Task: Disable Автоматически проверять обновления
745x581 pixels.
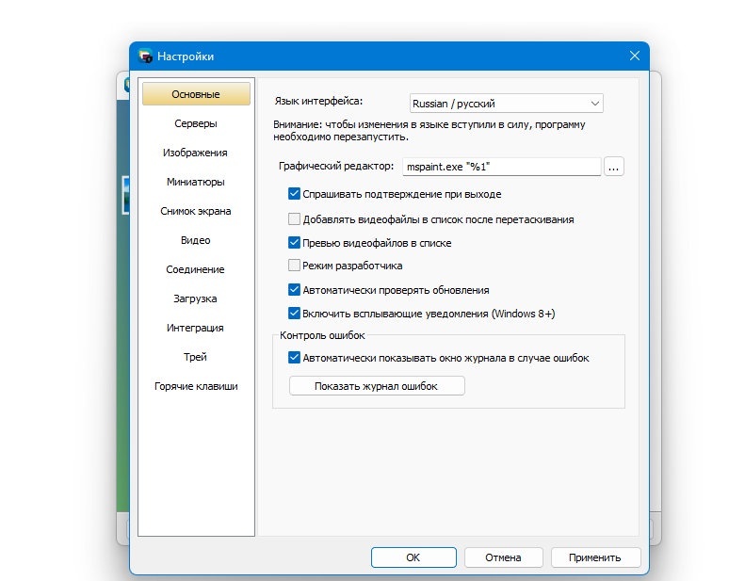Action: tap(294, 290)
